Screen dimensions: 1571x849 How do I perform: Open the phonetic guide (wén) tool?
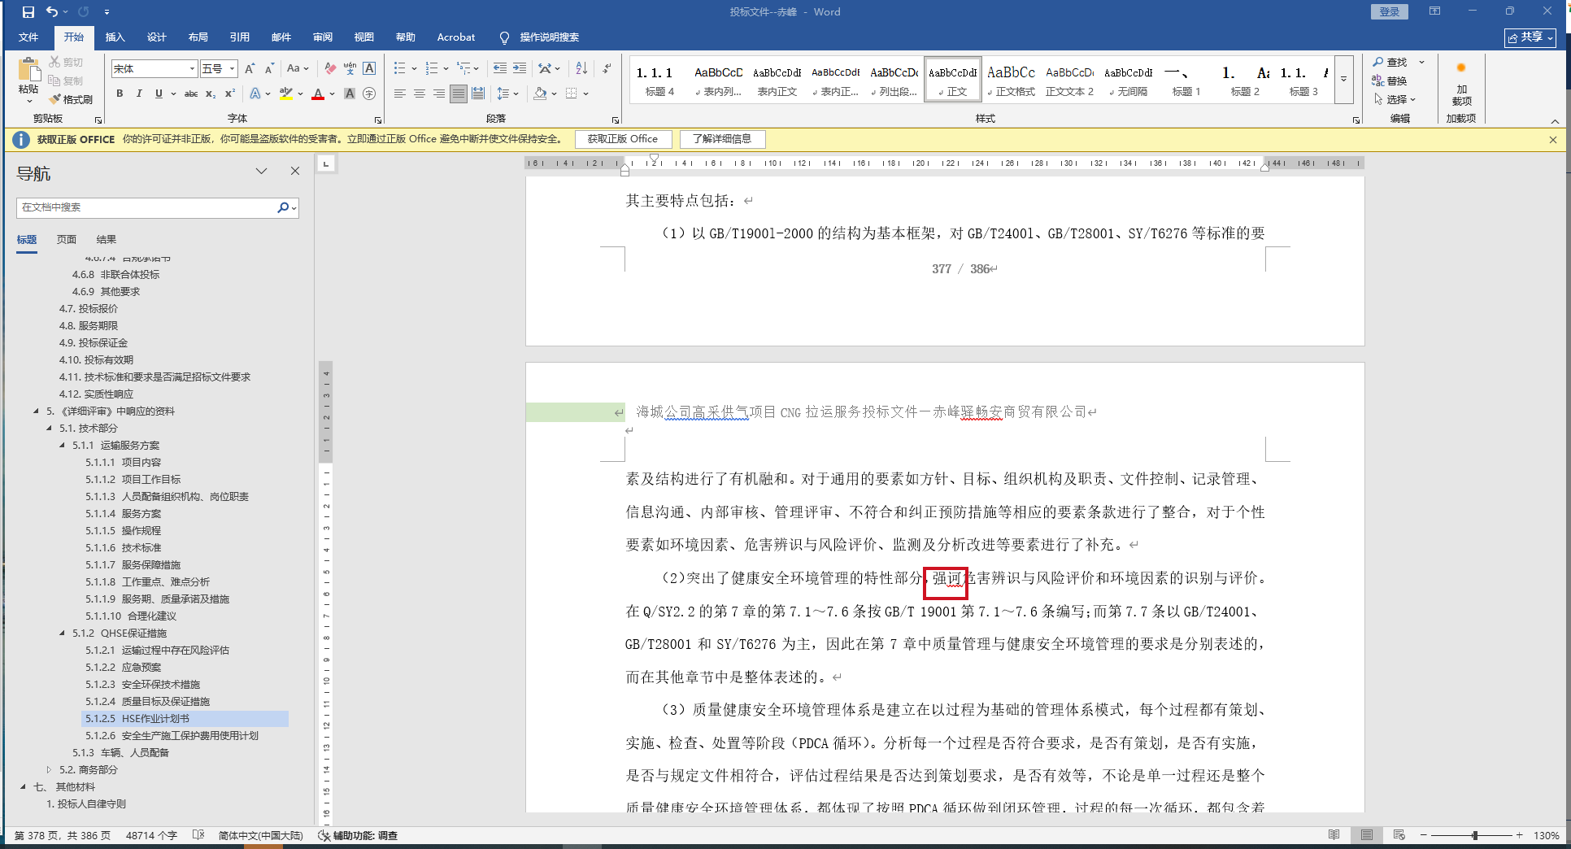point(350,69)
